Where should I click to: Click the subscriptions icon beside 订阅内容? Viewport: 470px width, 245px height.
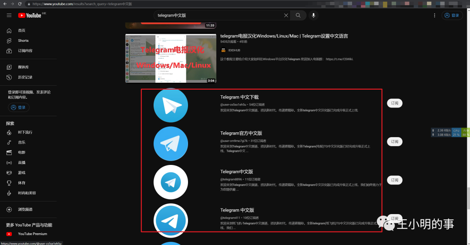[x=9, y=50]
